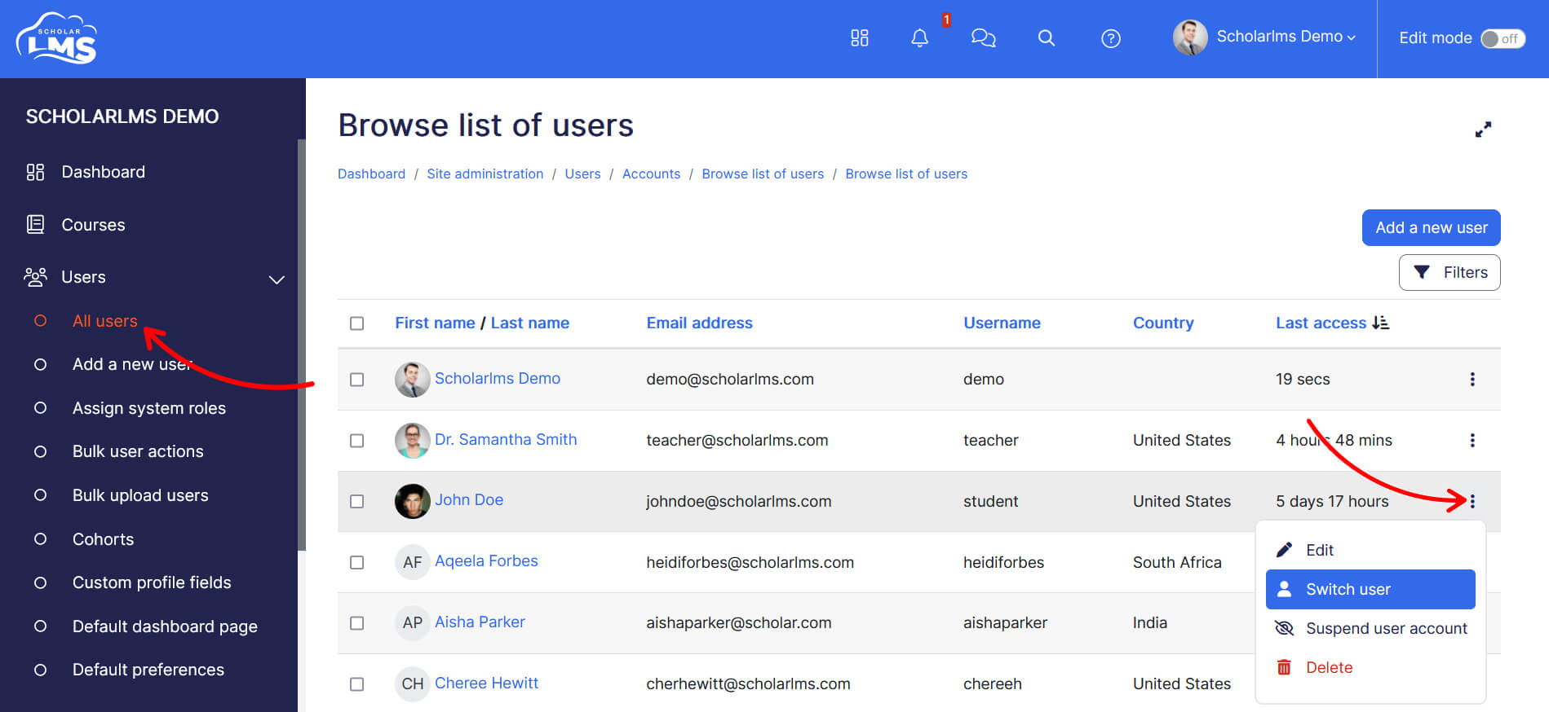
Task: Click the CH initials avatar
Action: 413,683
